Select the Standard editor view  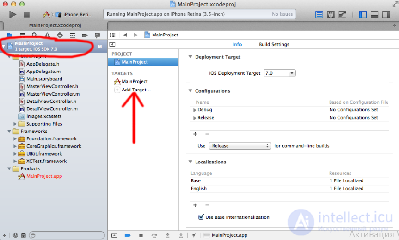point(319,14)
